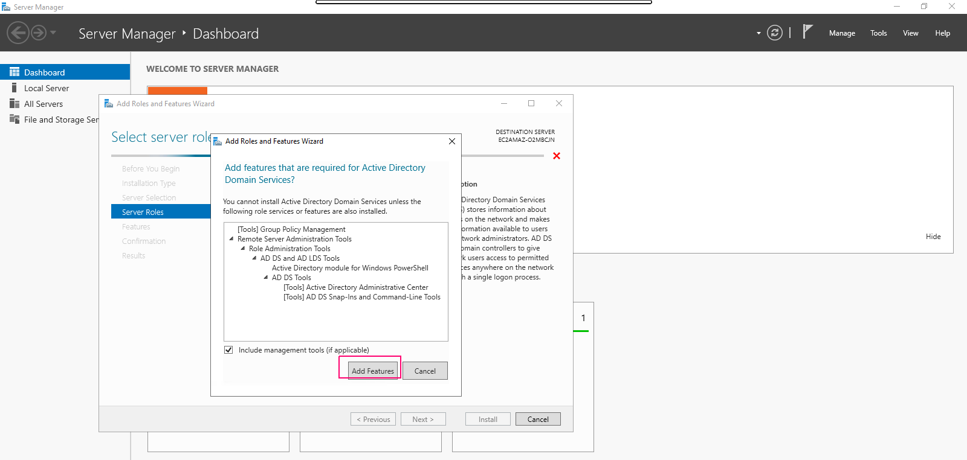Click the Local Server icon in sidebar

click(x=15, y=88)
